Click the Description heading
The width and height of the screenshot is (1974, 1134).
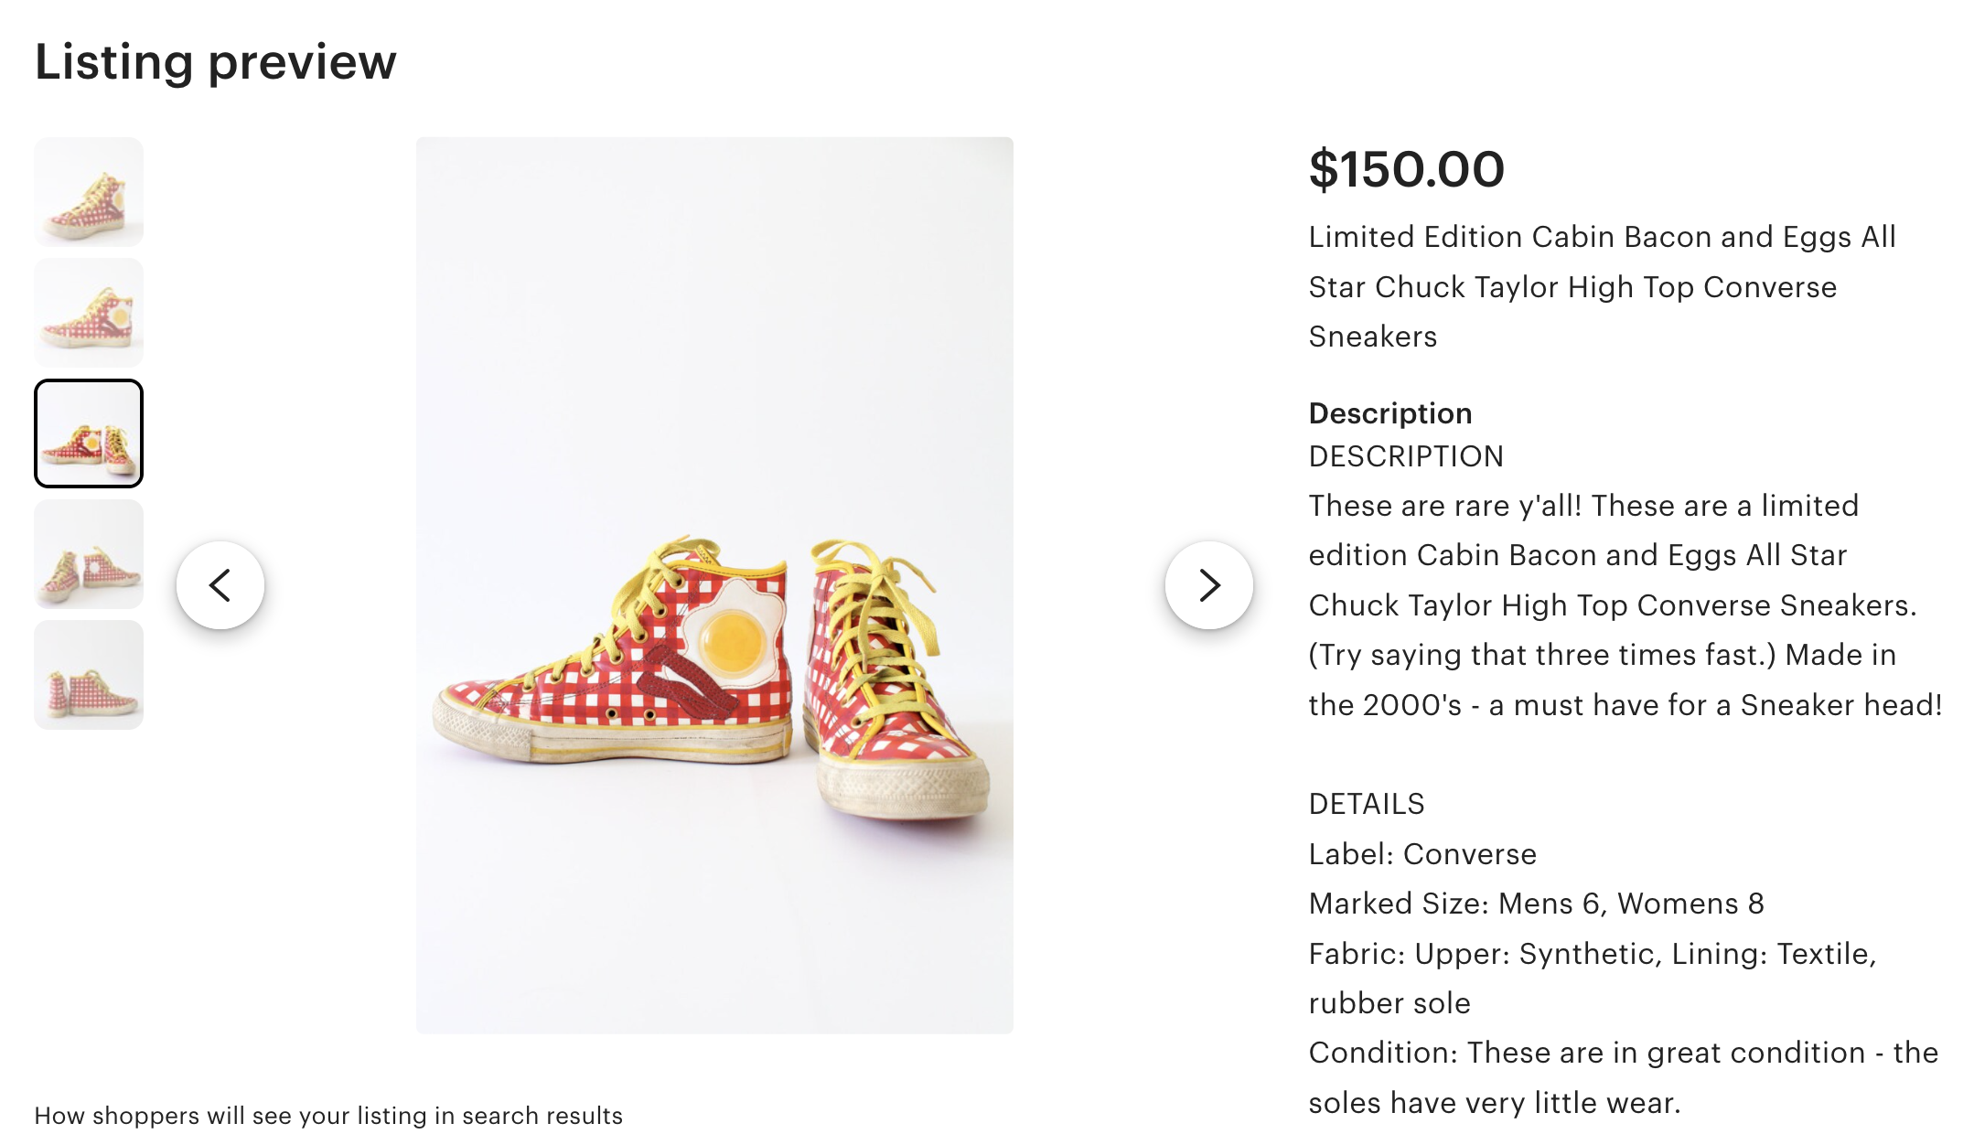coord(1389,413)
